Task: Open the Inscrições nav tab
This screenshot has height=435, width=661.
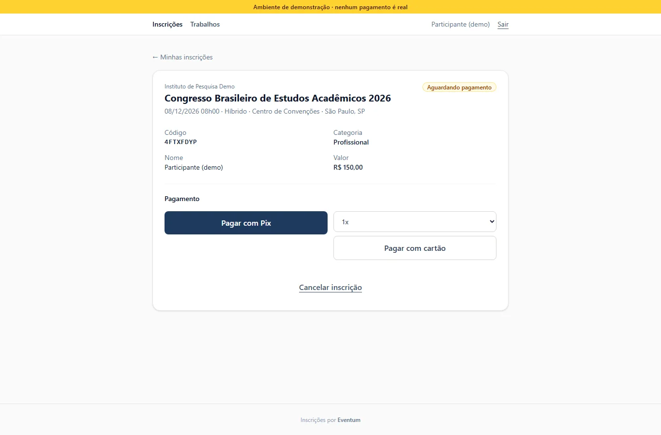Action: click(167, 24)
